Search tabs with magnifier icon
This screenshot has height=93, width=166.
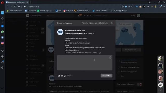tap(149, 2)
